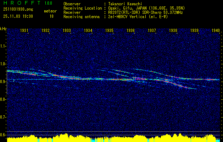Click meteor count value 18
223x142 pixels.
51,16
